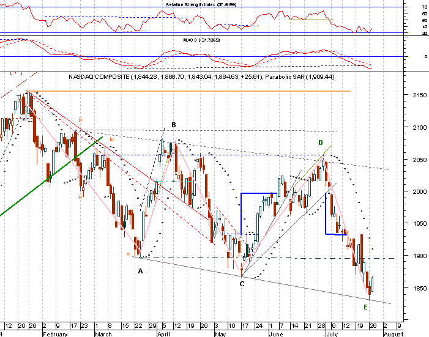Click the 1850 price axis label
The width and height of the screenshot is (429, 337).
coord(419,288)
